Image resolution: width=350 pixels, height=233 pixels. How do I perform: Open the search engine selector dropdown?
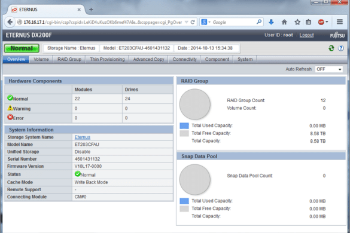pyautogui.click(x=206, y=22)
